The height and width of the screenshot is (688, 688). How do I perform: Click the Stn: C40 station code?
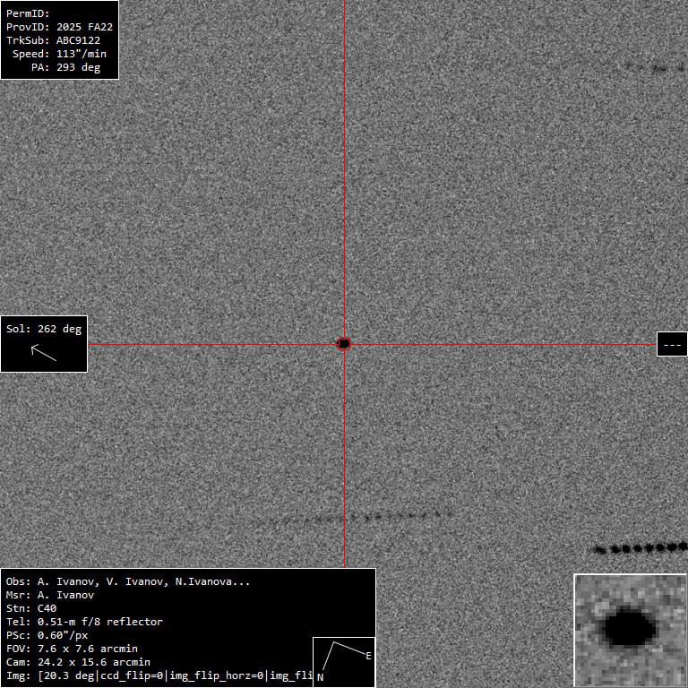click(31, 608)
